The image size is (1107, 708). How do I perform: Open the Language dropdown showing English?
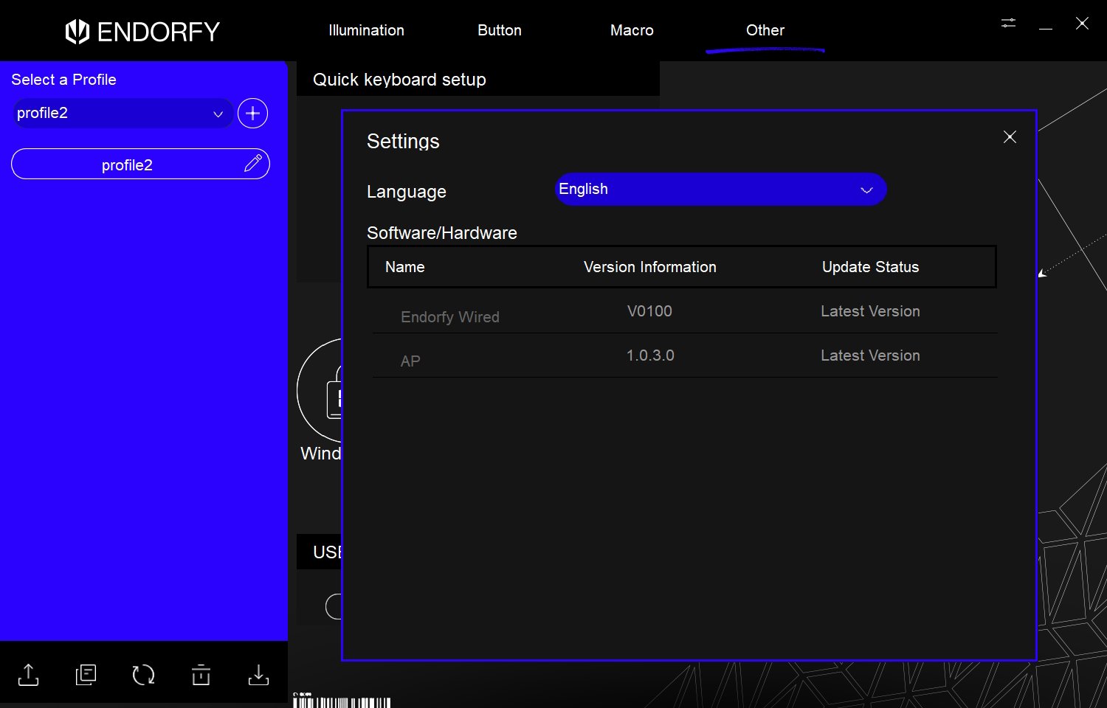[720, 190]
